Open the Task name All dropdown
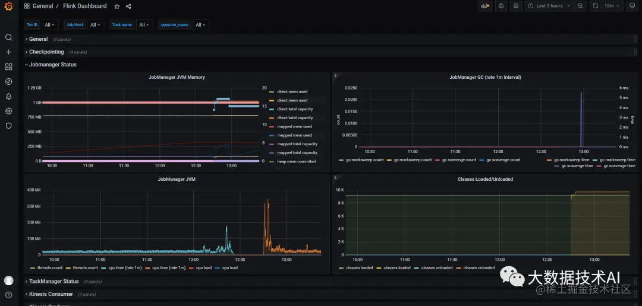The width and height of the screenshot is (642, 306). (144, 24)
